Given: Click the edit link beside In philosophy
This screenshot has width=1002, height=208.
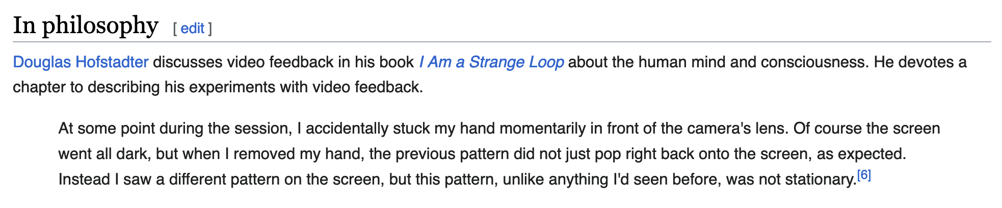Looking at the screenshot, I should point(192,29).
